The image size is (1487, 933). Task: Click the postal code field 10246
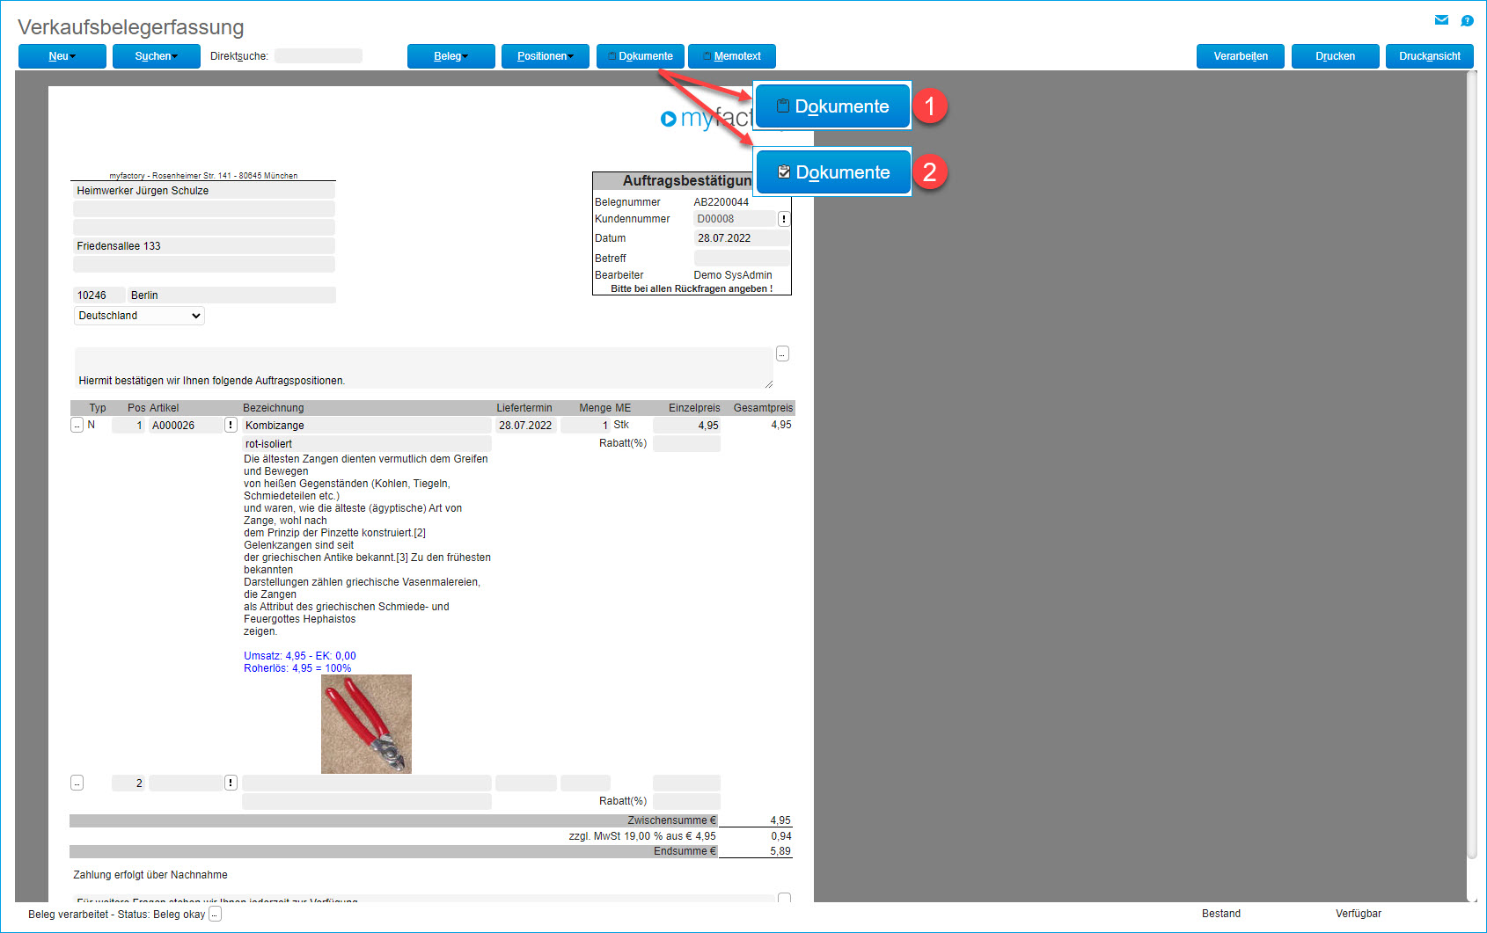point(99,295)
